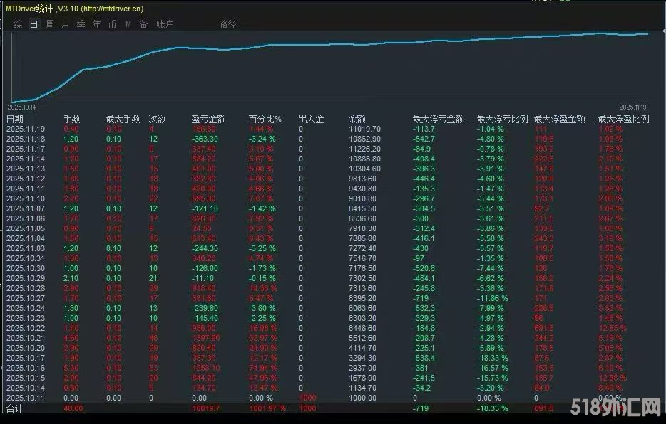Sort by the 余额 balance column

(x=358, y=118)
